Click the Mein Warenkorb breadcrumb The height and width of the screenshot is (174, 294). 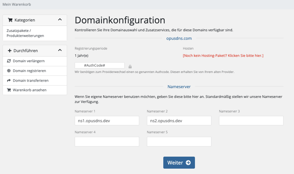pos(17,4)
